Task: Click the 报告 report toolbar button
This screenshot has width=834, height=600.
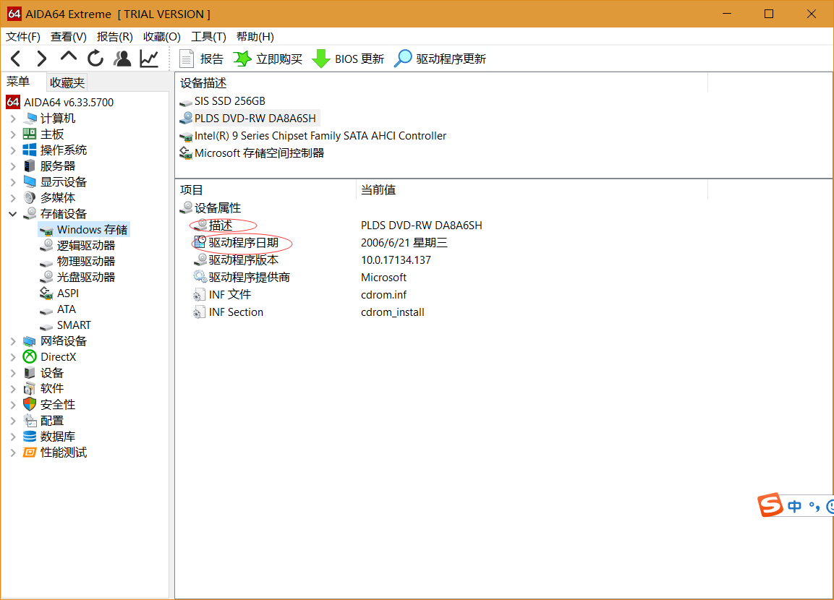Action: pos(202,59)
